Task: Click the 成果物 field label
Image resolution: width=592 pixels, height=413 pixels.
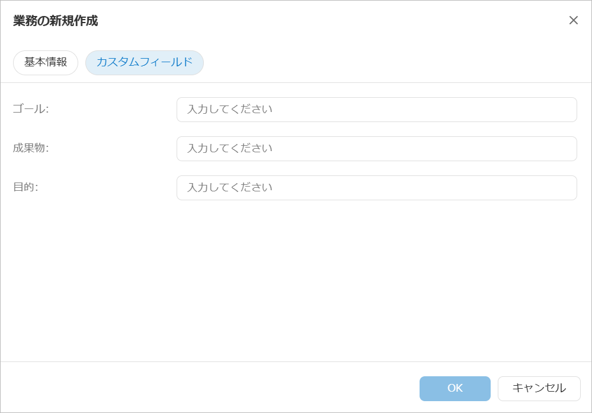Action: pos(31,148)
